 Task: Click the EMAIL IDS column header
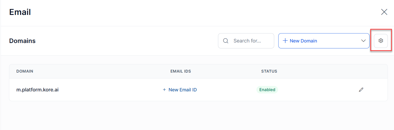[x=181, y=71]
